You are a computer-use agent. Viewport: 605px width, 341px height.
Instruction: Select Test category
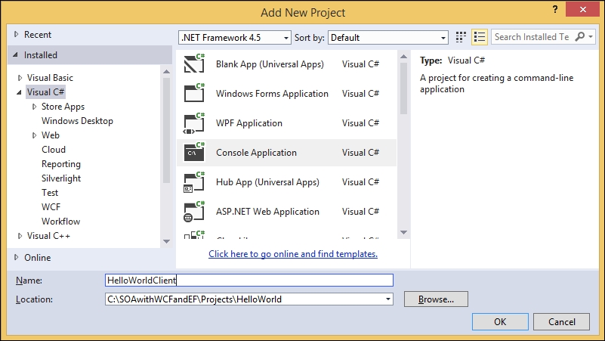[x=50, y=192]
